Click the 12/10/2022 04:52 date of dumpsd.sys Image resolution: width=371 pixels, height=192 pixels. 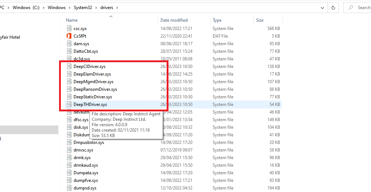(x=176, y=188)
